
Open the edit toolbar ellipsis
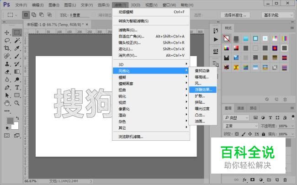pyautogui.click(x=7, y=111)
